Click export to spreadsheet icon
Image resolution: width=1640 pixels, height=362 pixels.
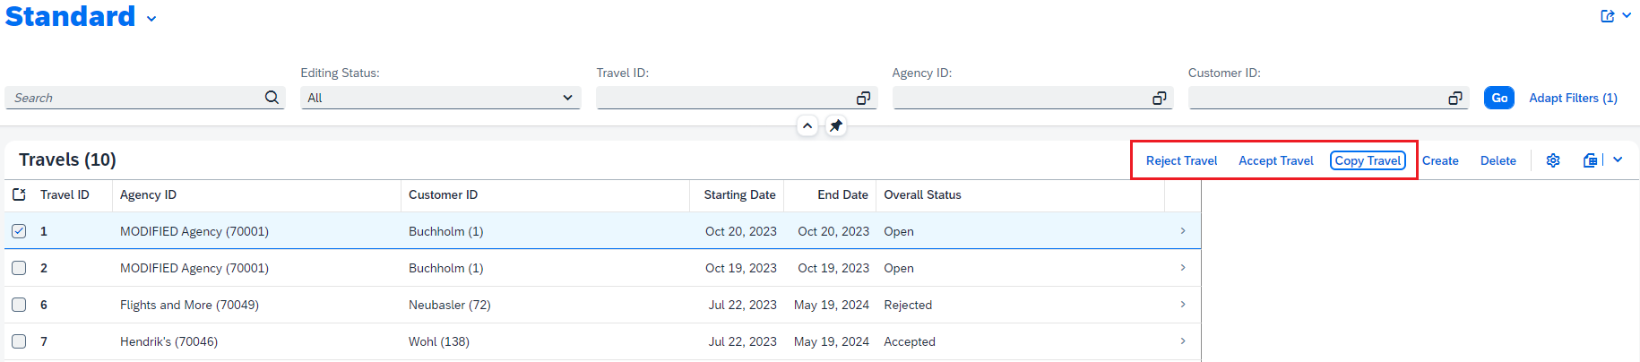(x=1591, y=160)
